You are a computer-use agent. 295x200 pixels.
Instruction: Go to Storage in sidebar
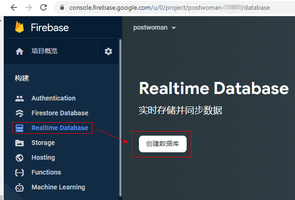point(43,143)
